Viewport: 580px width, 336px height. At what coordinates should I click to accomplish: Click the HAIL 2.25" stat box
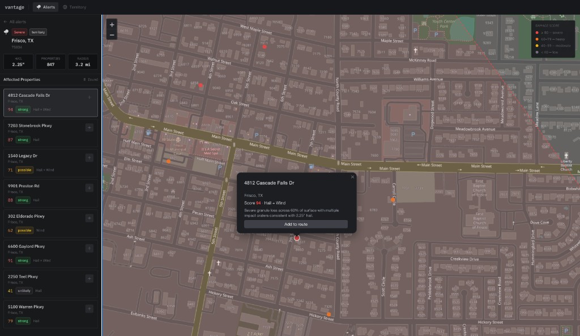[19, 62]
